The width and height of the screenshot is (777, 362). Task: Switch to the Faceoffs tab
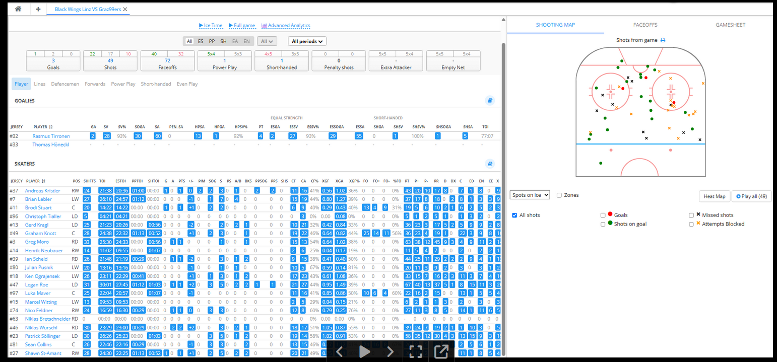[x=645, y=25]
